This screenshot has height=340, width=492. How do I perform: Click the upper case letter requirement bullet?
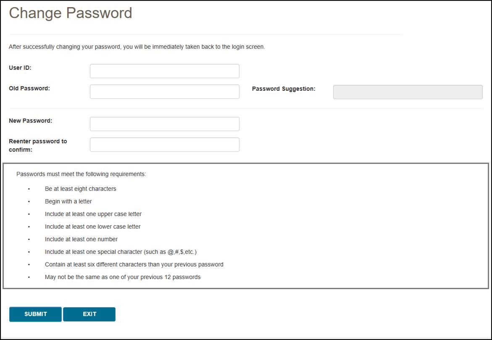click(93, 214)
